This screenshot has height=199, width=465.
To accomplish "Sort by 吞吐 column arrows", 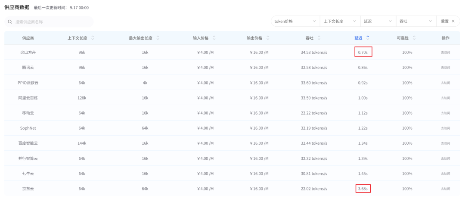I will point(319,38).
